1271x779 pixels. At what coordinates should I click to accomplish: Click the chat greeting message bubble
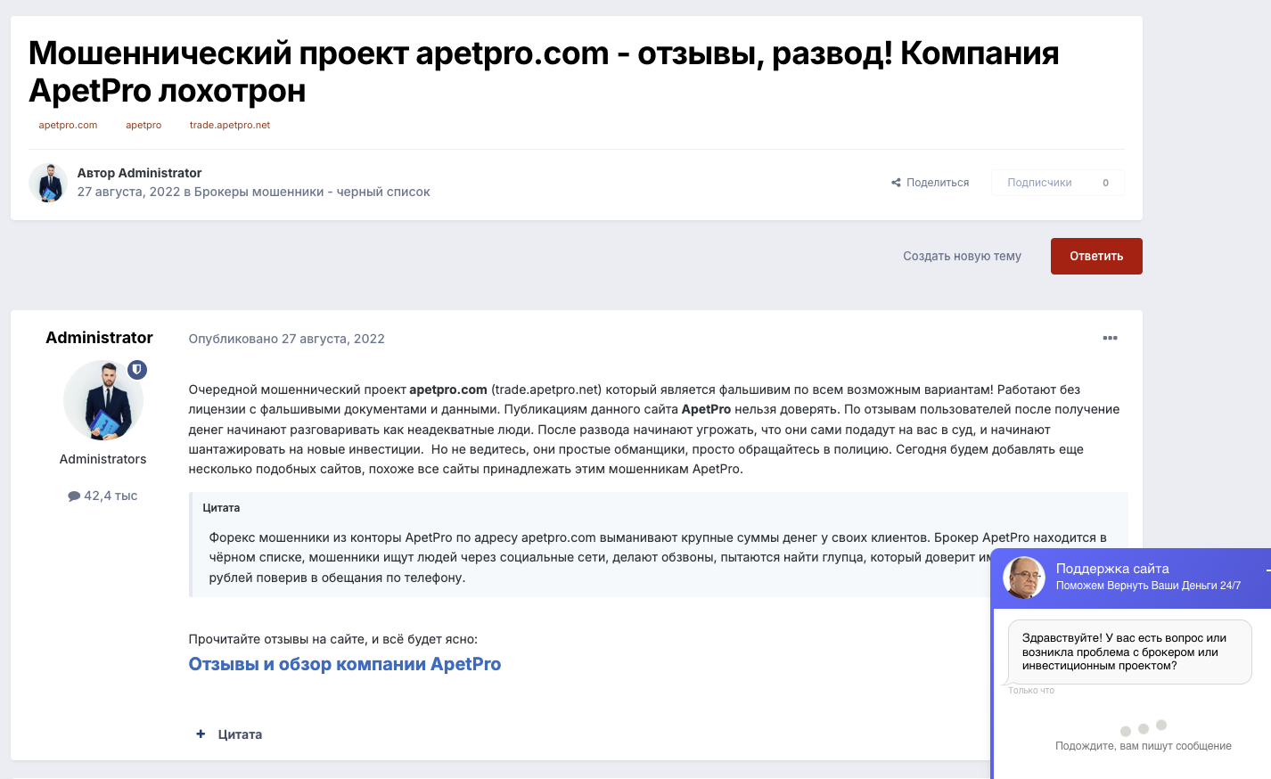coord(1129,652)
